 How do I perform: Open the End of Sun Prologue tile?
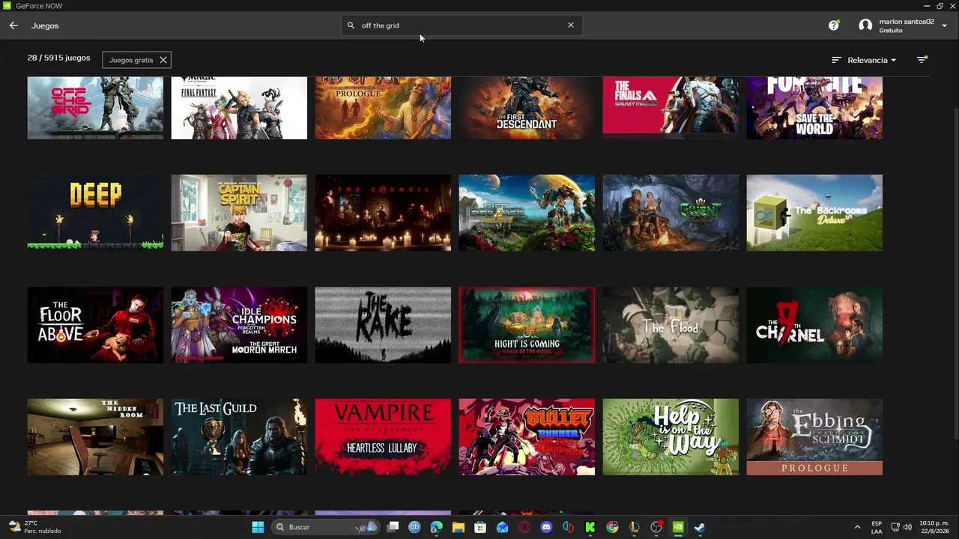(383, 108)
